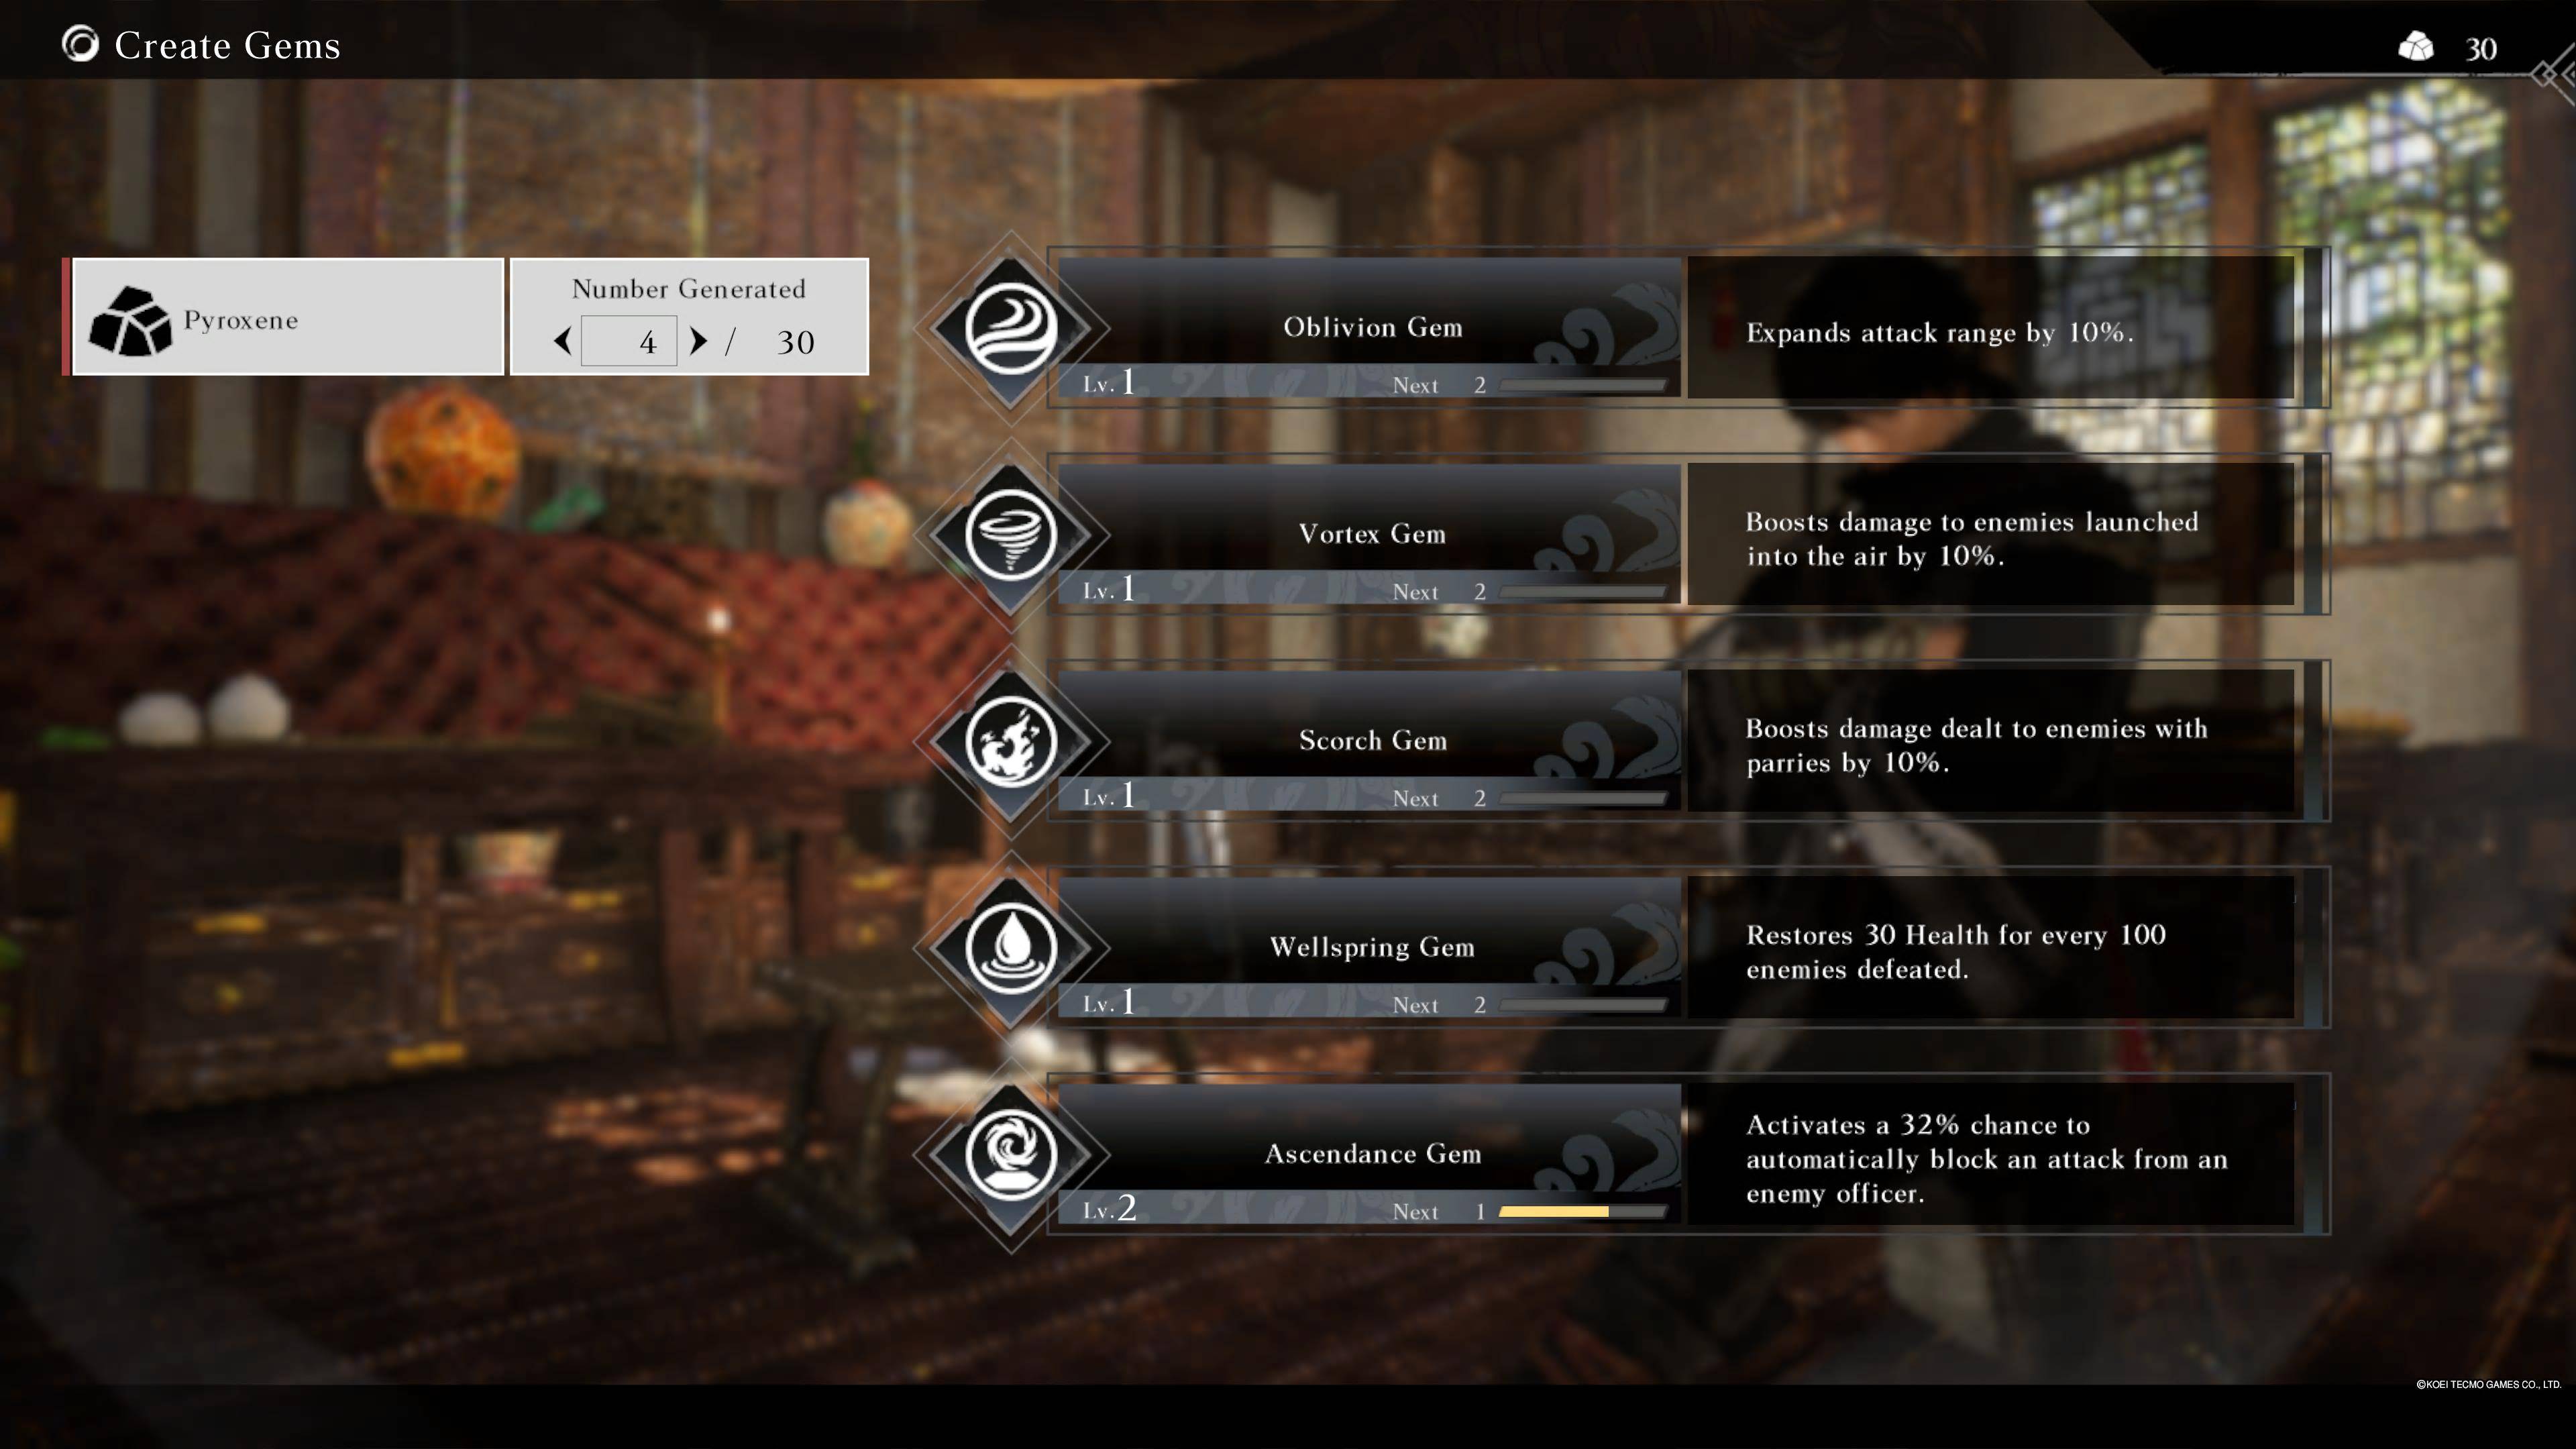Select the Scorch Gem icon
The height and width of the screenshot is (1449, 2576).
coord(1010,739)
